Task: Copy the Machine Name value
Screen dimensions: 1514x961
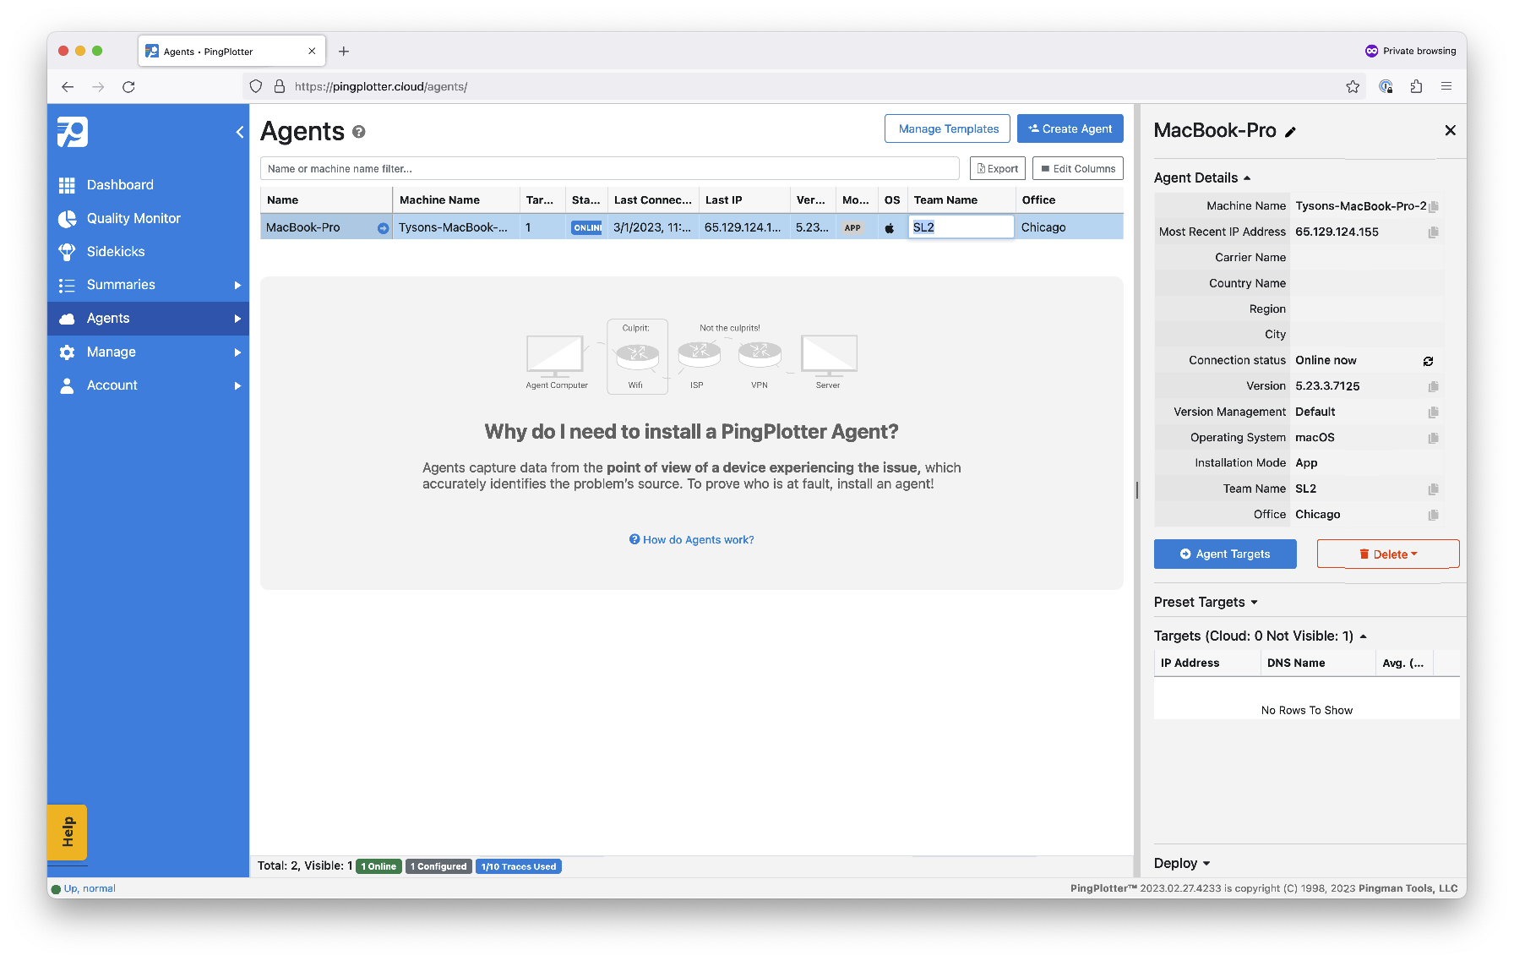Action: 1433,206
